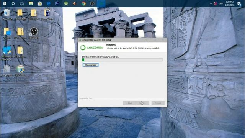Show hidden system tray icons
This screenshot has width=245, height=138.
(x=211, y=3)
